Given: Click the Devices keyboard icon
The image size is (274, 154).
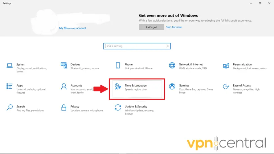Looking at the screenshot, I should (x=64, y=65).
